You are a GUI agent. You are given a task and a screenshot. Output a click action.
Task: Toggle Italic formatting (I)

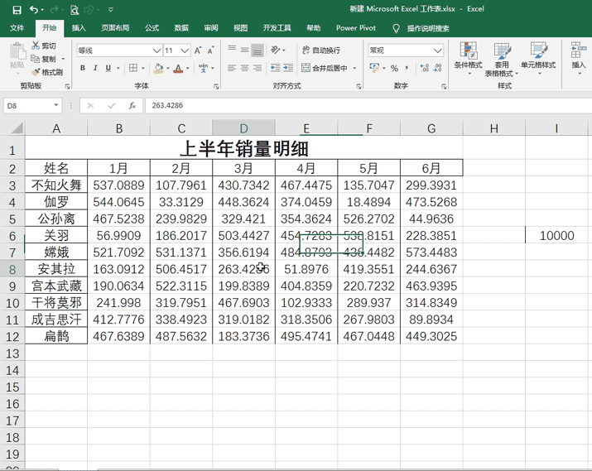click(x=95, y=68)
